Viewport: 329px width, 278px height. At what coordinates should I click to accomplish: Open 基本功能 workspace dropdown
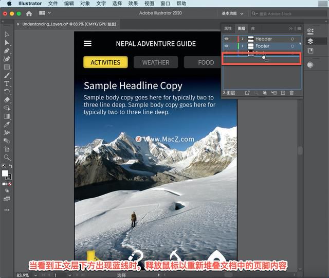pyautogui.click(x=232, y=14)
